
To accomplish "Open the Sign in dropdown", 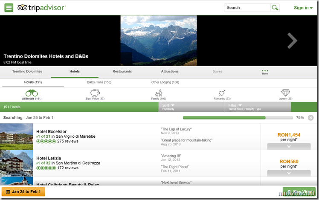I will [303, 8].
